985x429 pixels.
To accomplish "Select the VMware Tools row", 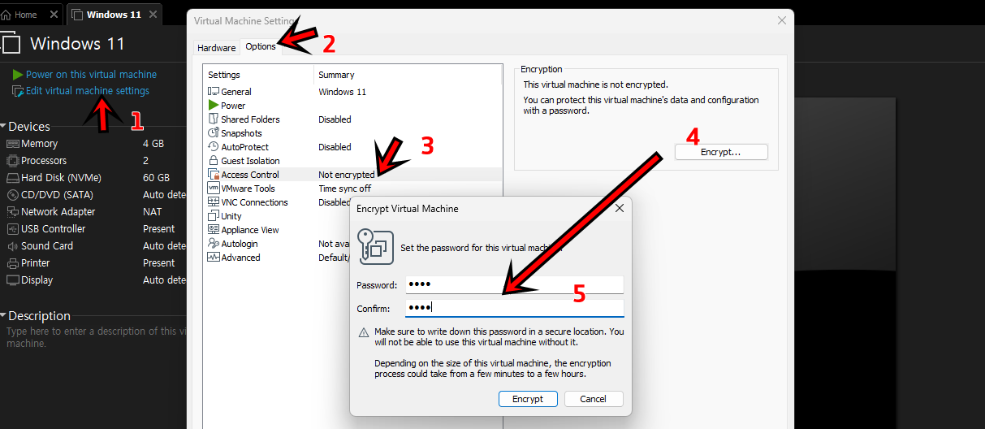I will [352, 188].
